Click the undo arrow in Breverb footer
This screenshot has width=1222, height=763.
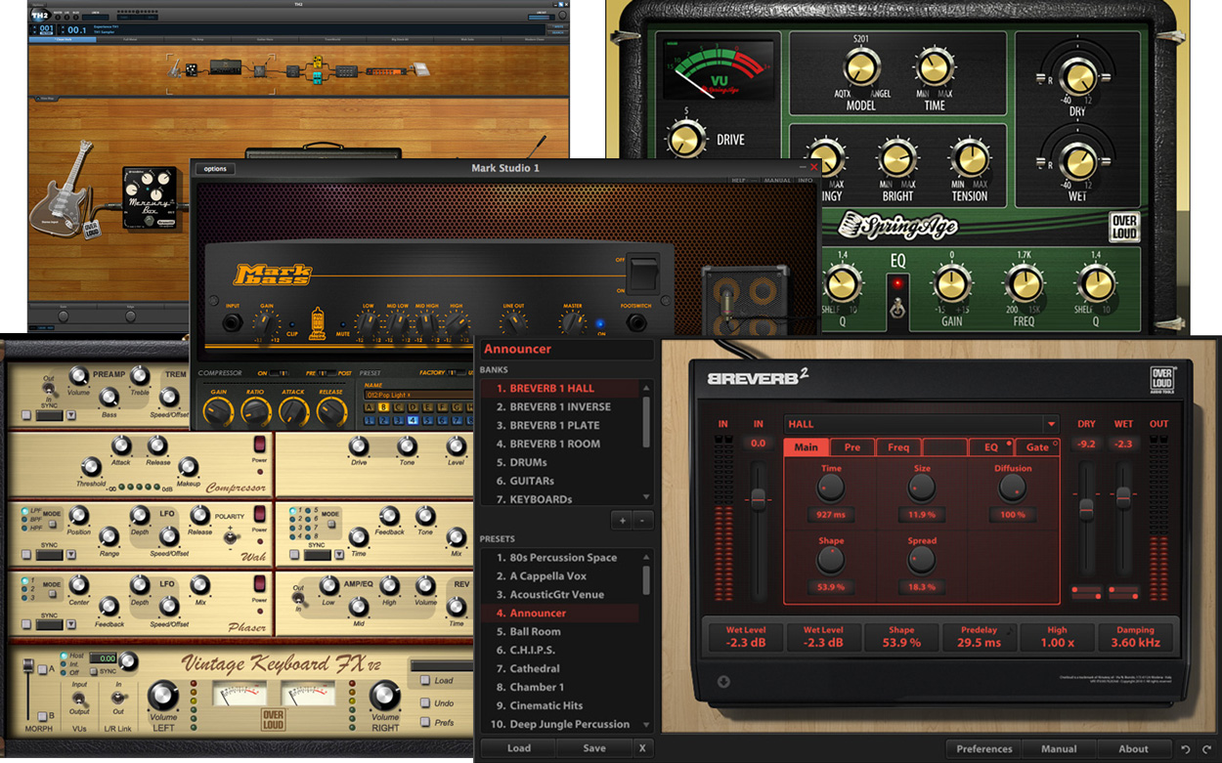click(1186, 749)
